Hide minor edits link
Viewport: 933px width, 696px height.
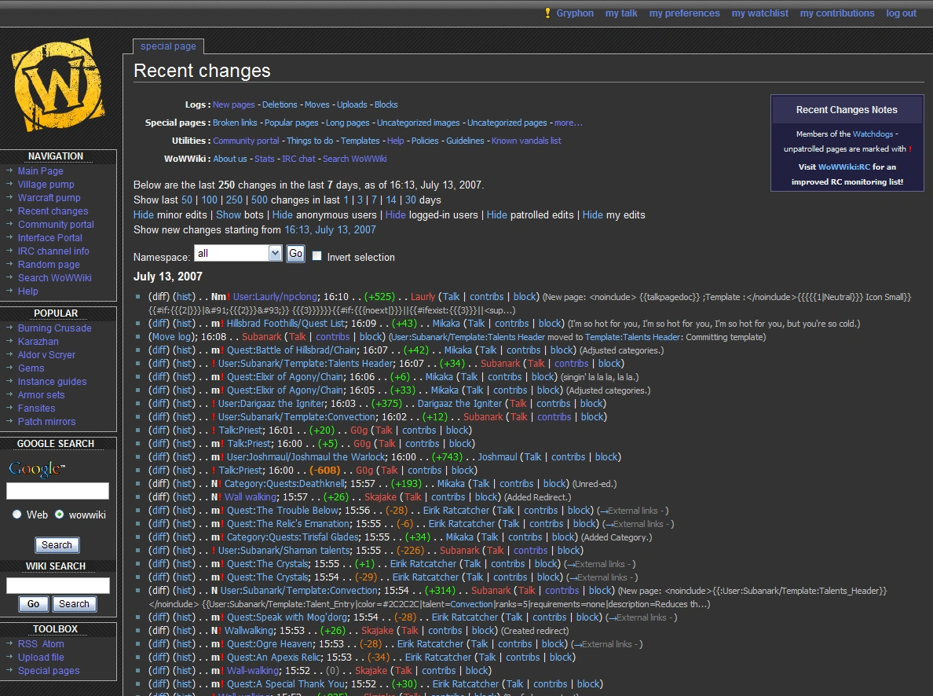tap(144, 215)
